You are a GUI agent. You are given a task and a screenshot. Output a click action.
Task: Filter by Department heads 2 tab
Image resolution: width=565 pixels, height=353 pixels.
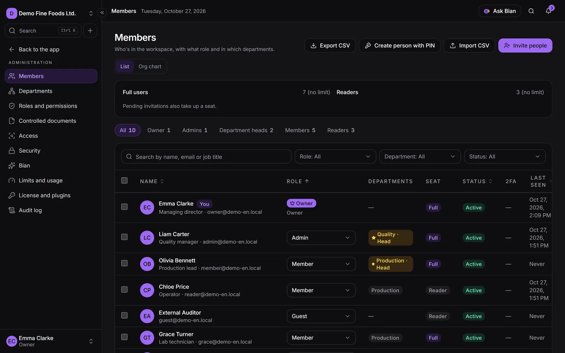coord(246,130)
